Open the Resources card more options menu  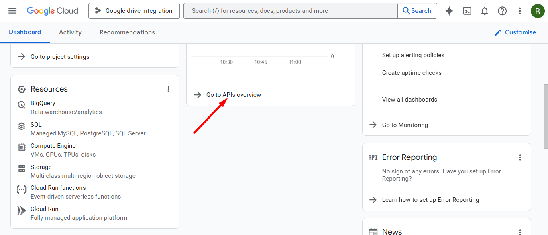169,89
